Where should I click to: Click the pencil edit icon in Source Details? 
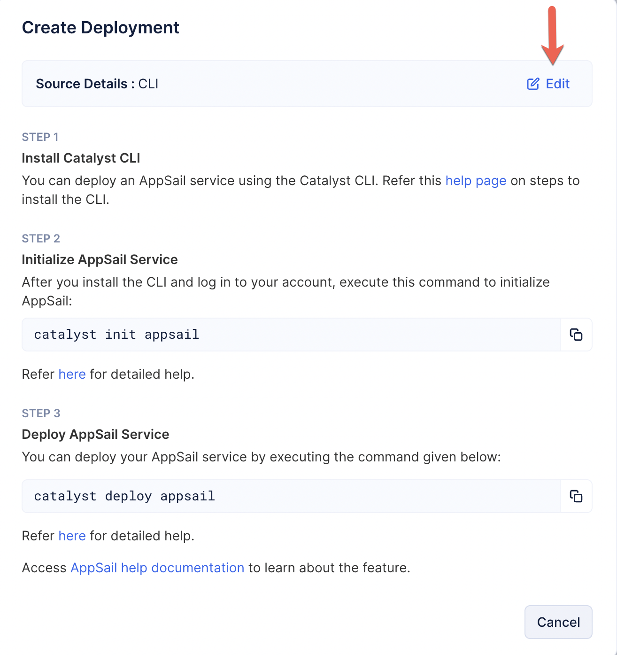[533, 84]
